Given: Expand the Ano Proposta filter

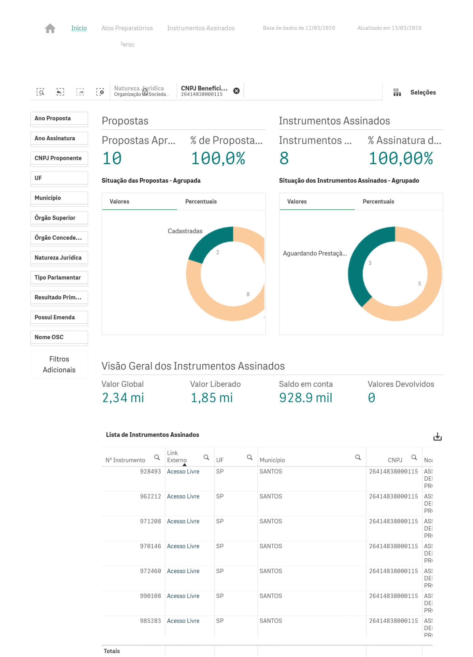Looking at the screenshot, I should point(59,118).
